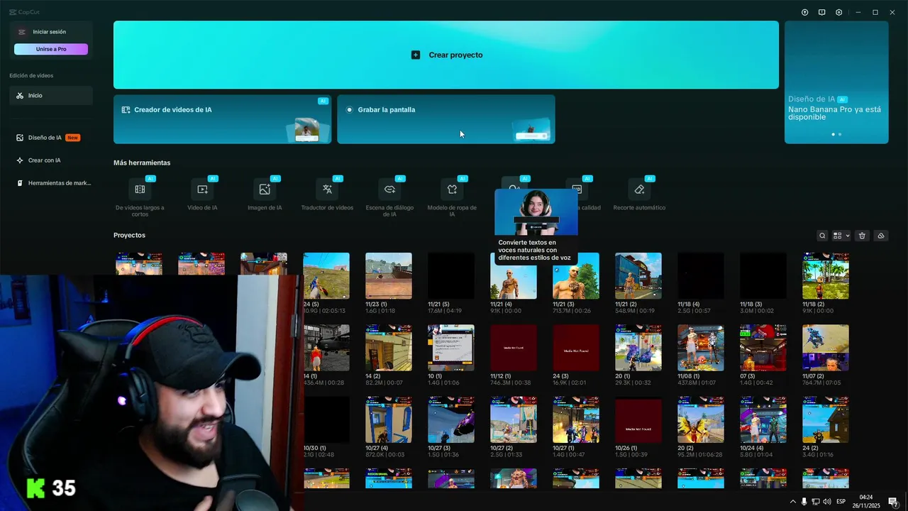This screenshot has width=908, height=511.
Task: Click Crear proyecto banner
Action: pyautogui.click(x=446, y=55)
